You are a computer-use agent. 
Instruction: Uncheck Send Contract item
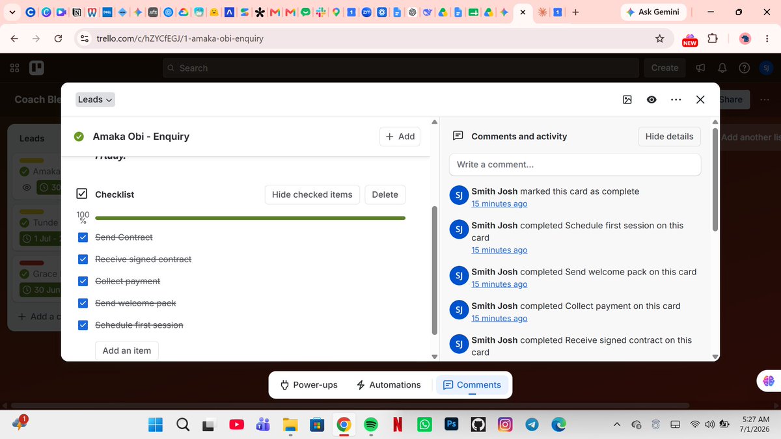pyautogui.click(x=83, y=237)
